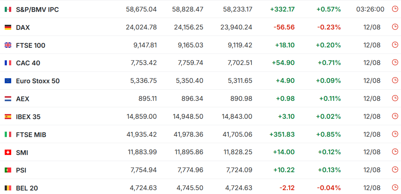Image resolution: width=401 pixels, height=194 pixels.
Task: Click the Mexico flag icon
Action: (x=8, y=9)
